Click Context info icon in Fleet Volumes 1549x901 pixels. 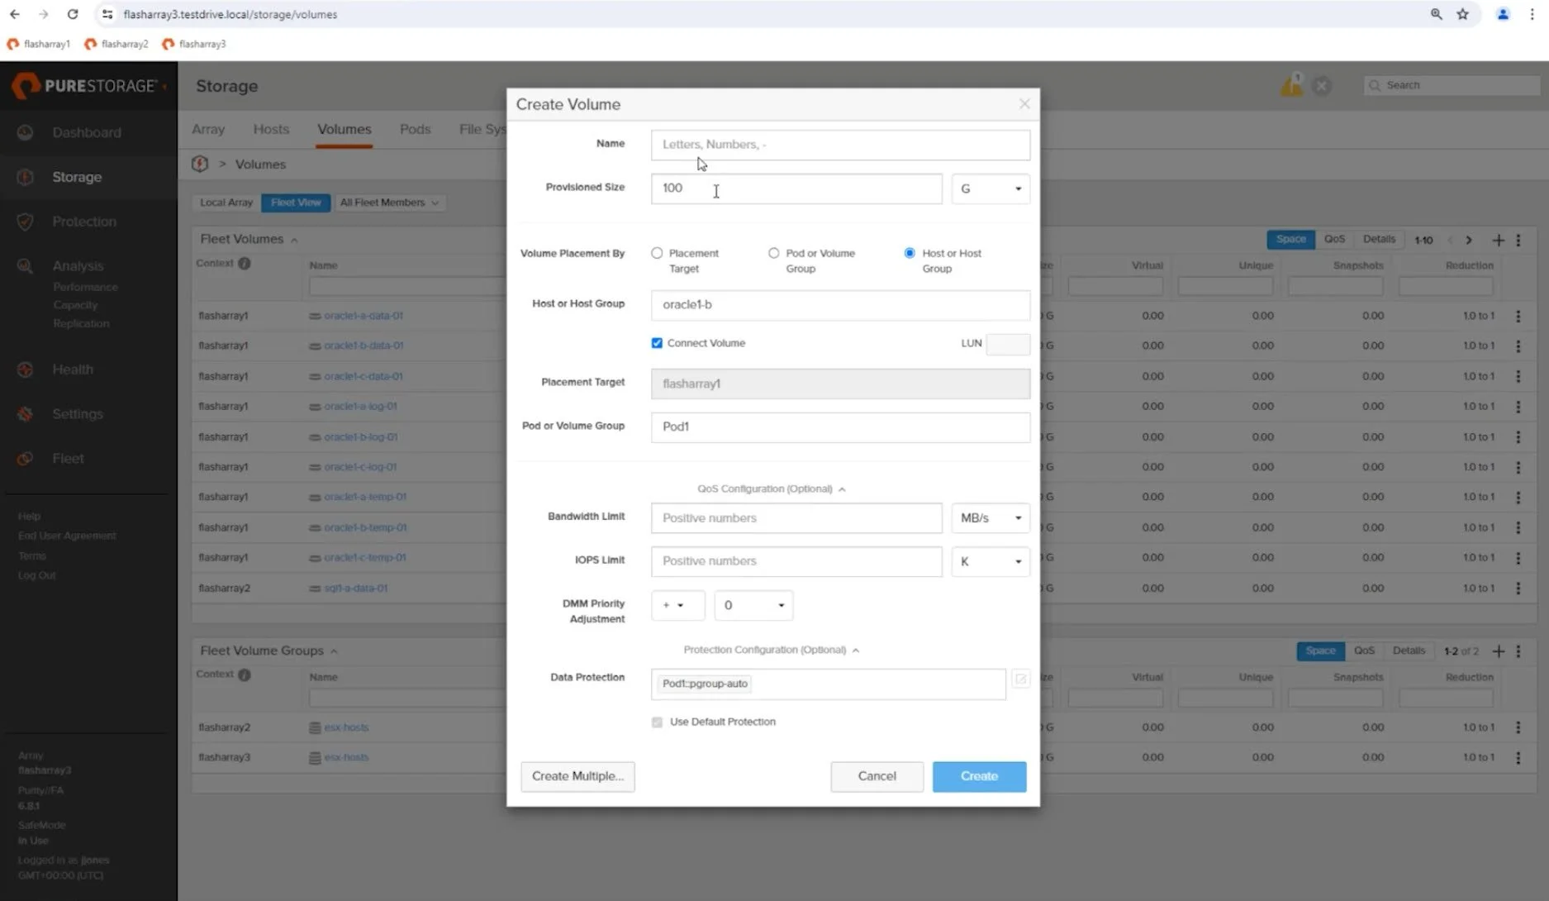click(245, 264)
